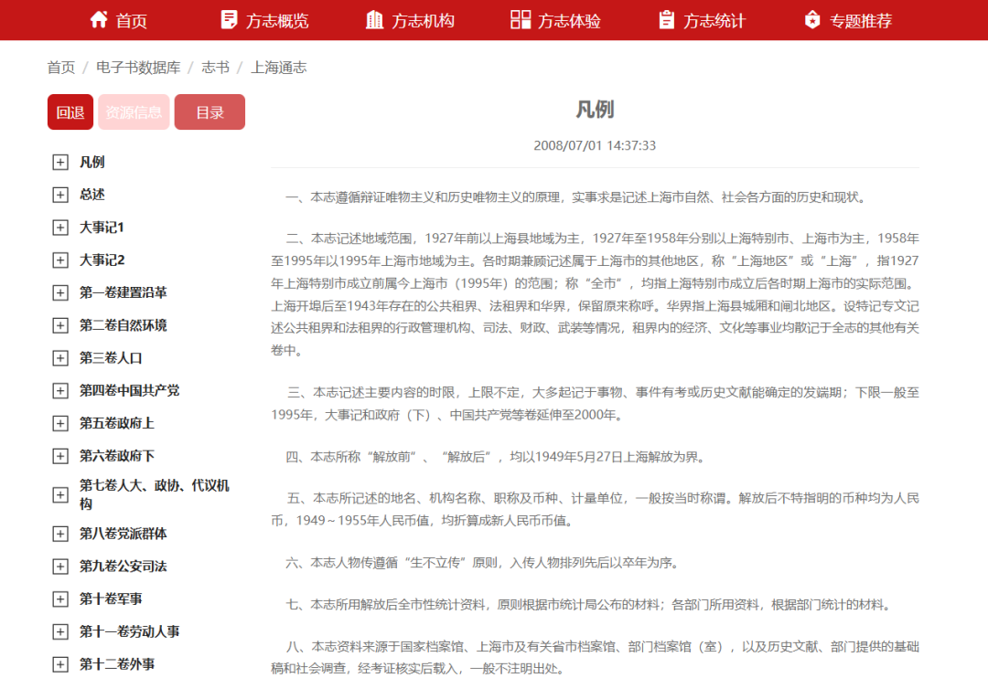Open 上海通志 breadcrumb link
988x678 pixels.
tap(278, 68)
